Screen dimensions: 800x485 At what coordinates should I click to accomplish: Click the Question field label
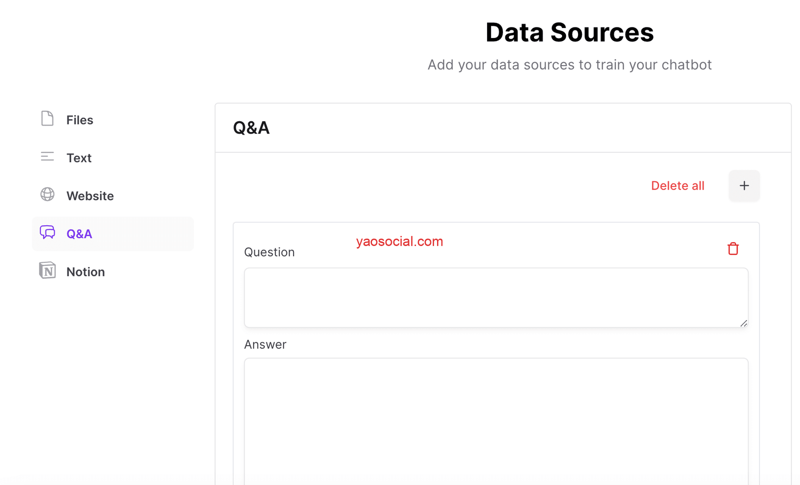pos(269,252)
